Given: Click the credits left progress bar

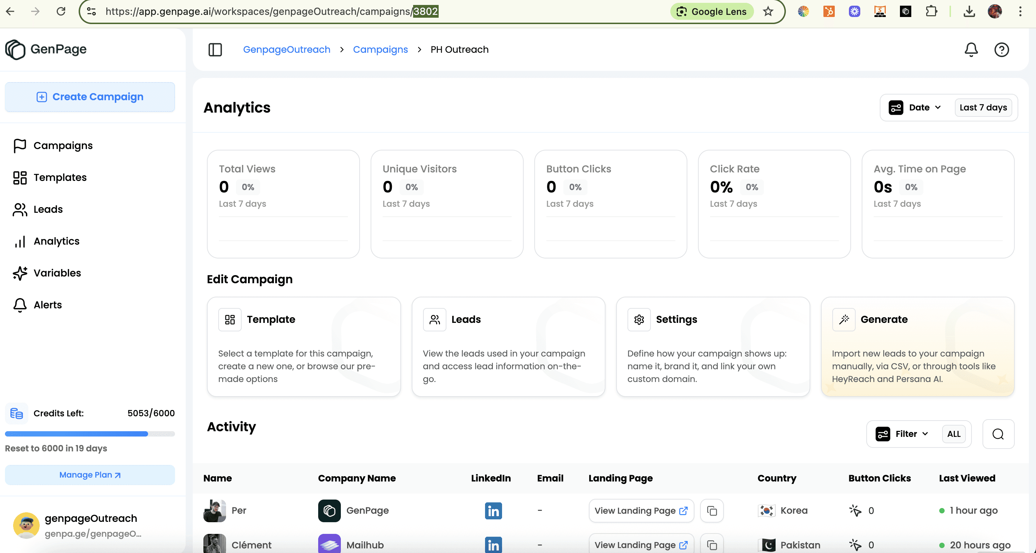Looking at the screenshot, I should [90, 434].
